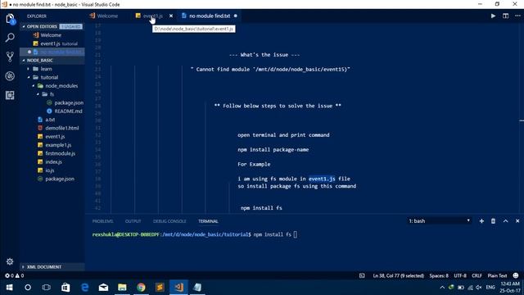Image resolution: width=524 pixels, height=295 pixels.
Task: Add a new terminal with plus icon
Action: (x=481, y=220)
